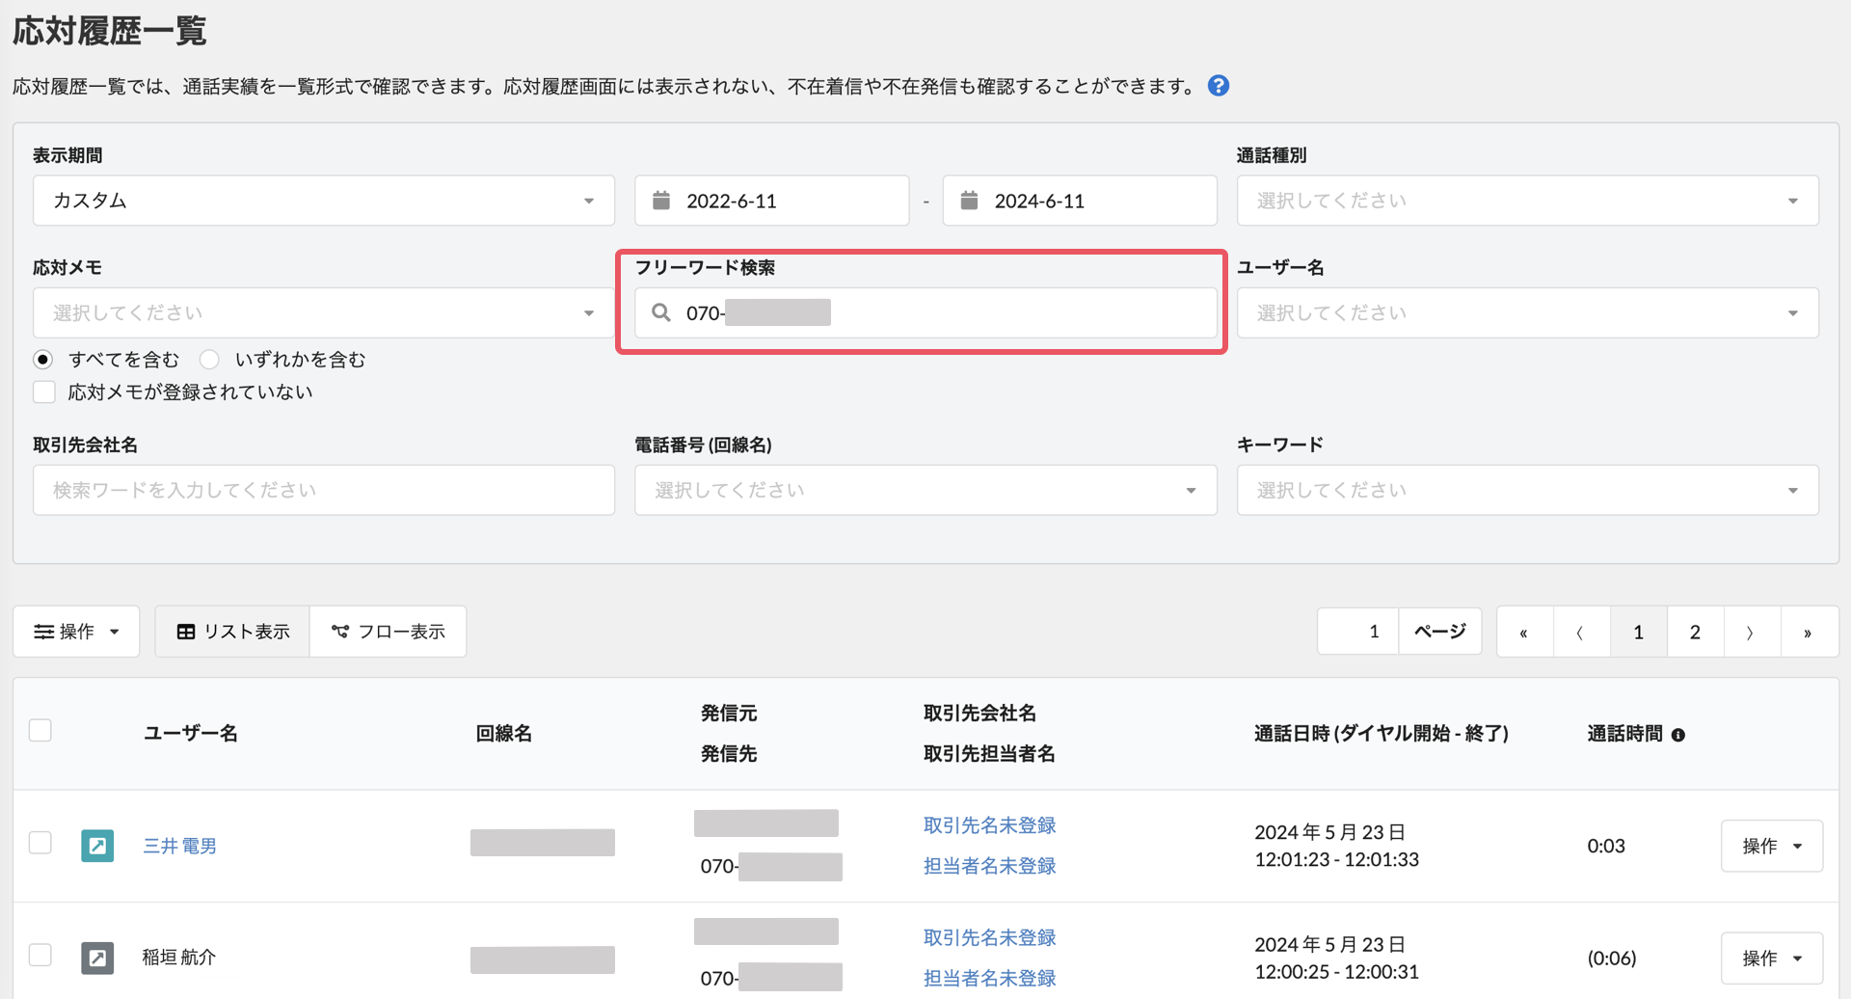
Task: Open the 表示期間 カスタム dropdown
Action: 324,201
